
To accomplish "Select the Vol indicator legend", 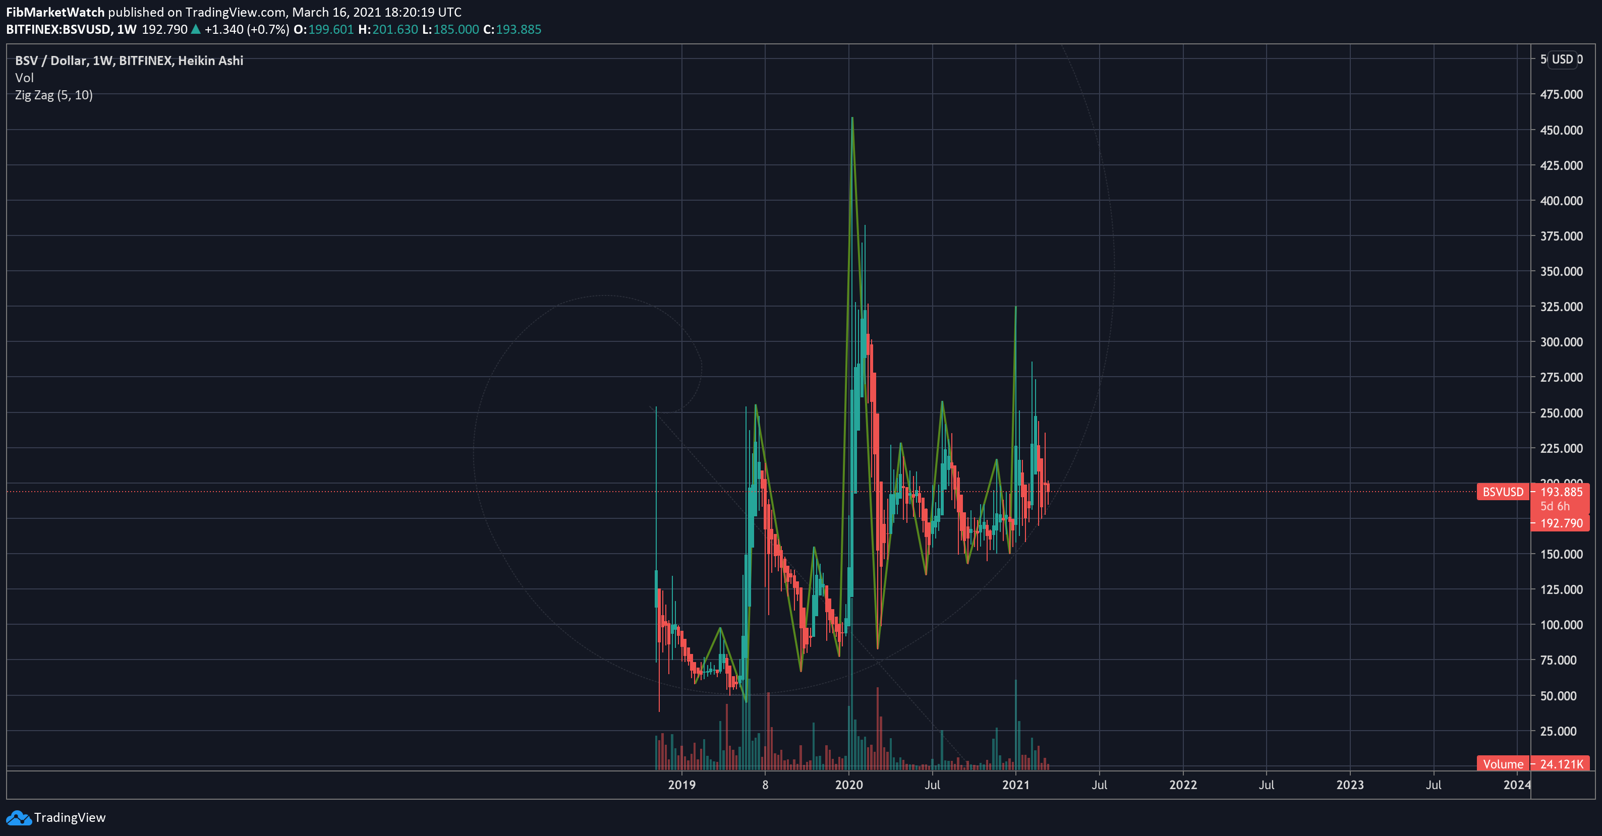I will [x=24, y=78].
